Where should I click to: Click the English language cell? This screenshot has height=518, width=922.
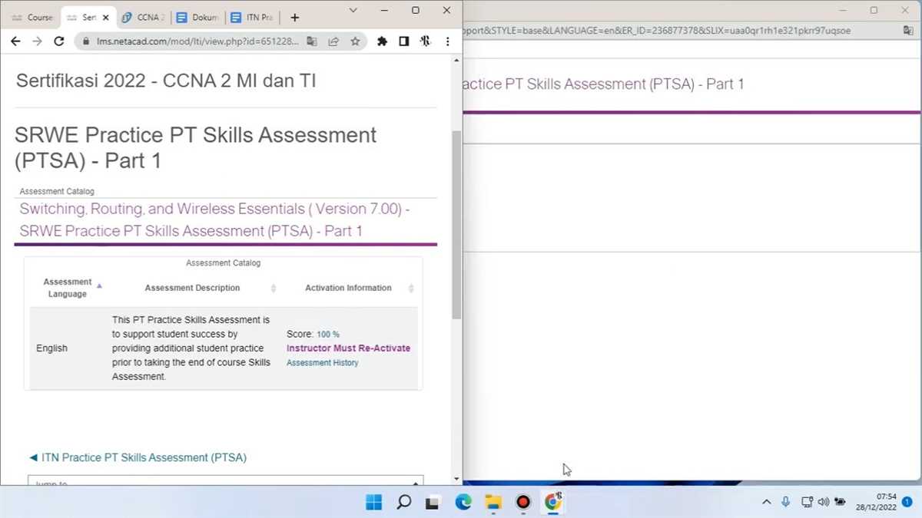[51, 348]
